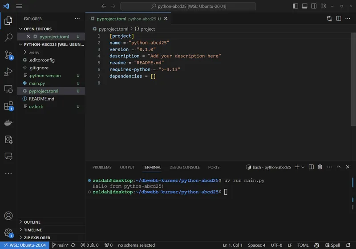356x249 pixels.
Task: Go forward with the right arrow
Action: [113, 6]
